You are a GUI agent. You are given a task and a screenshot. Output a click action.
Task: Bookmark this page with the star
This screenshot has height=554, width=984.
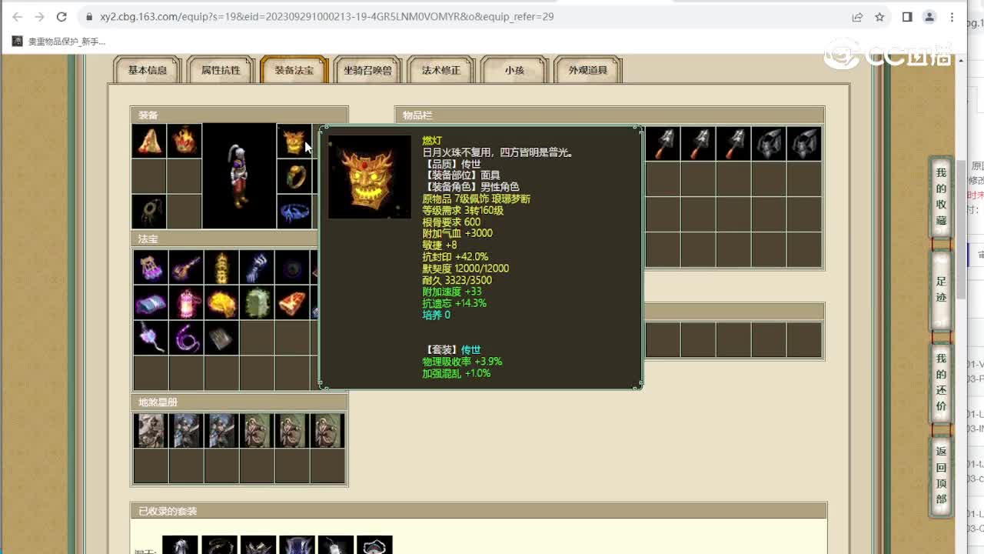pos(879,17)
